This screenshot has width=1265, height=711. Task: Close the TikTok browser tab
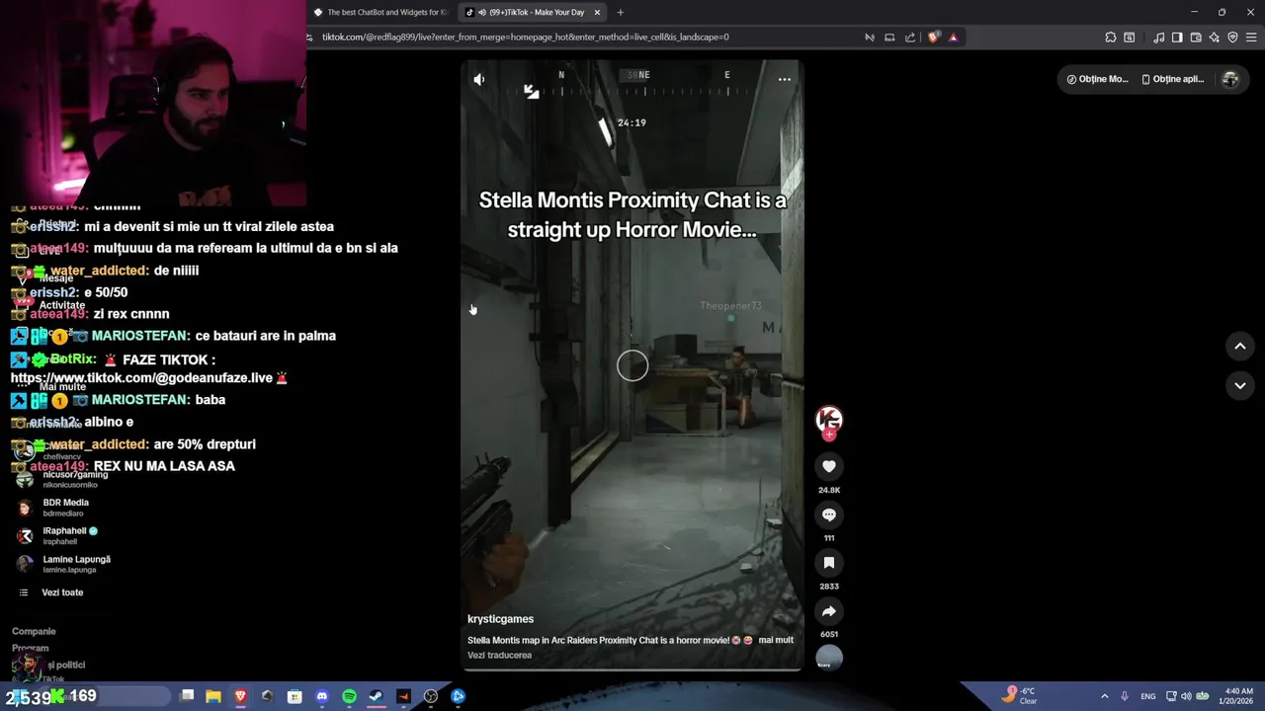597,12
